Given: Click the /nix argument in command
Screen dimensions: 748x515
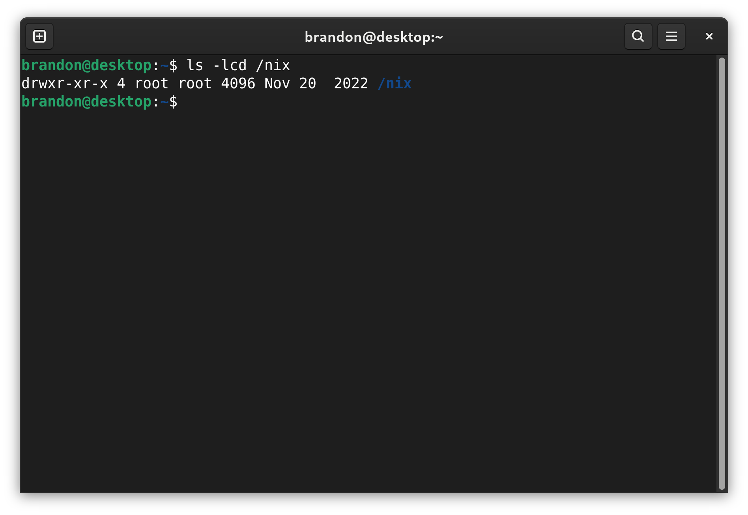Looking at the screenshot, I should [273, 65].
